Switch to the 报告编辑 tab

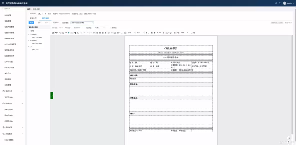click(45, 18)
